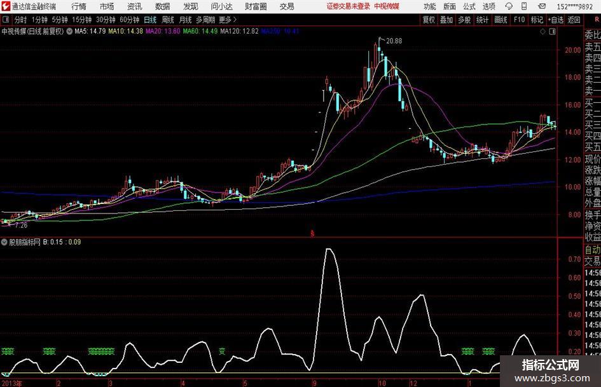Click the 20.88 high price label

[x=394, y=41]
